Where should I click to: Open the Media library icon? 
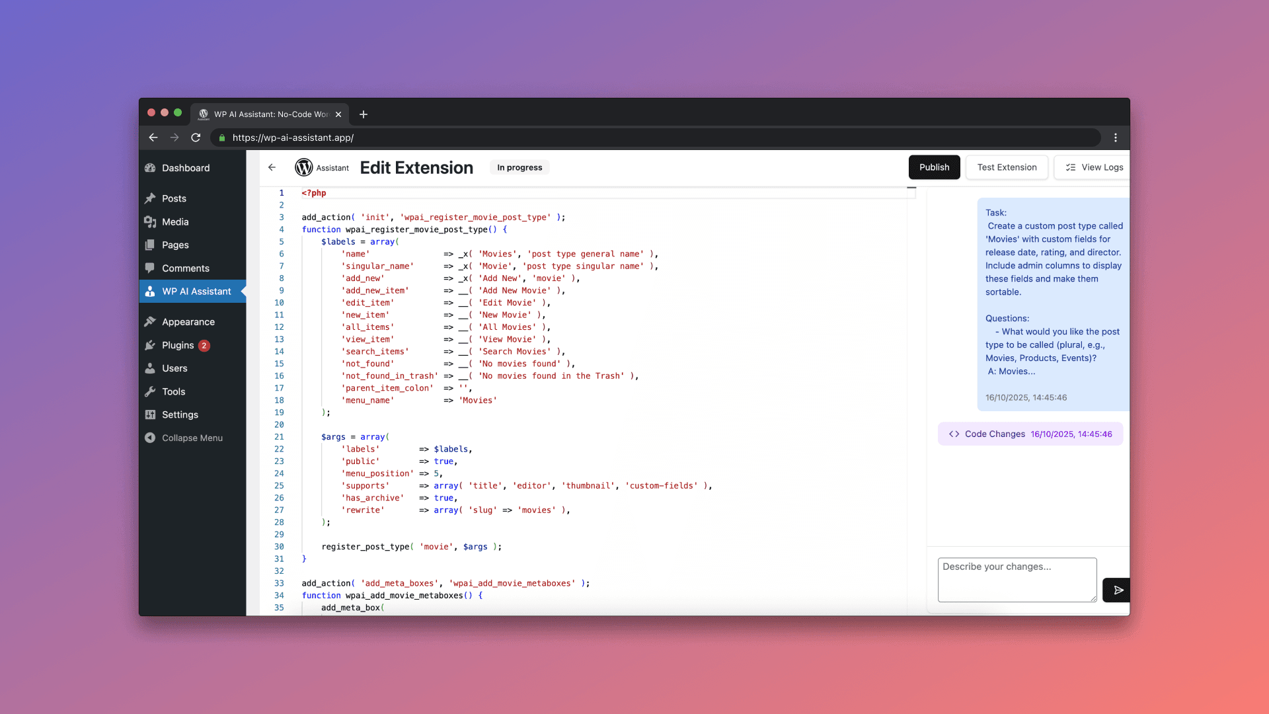tap(151, 221)
